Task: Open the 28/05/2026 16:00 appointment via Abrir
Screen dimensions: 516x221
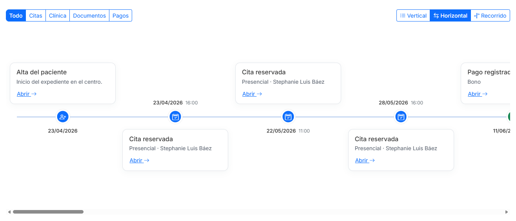Action: pos(365,160)
